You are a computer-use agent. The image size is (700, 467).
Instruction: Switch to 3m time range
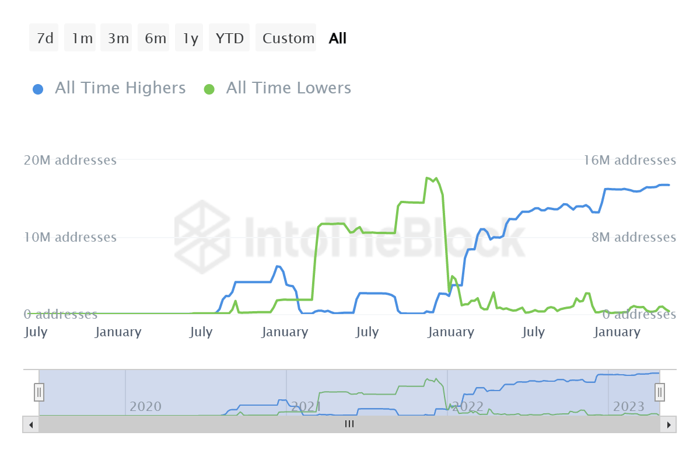point(118,39)
